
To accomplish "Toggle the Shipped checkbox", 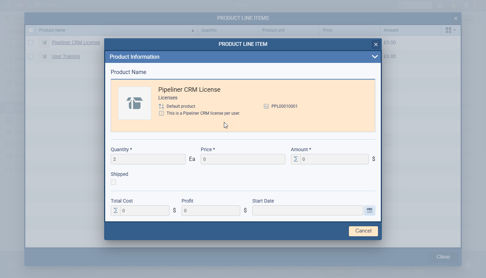I will [114, 182].
